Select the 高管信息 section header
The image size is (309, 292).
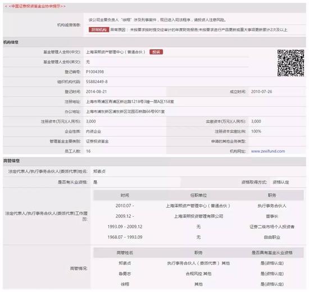(11, 161)
